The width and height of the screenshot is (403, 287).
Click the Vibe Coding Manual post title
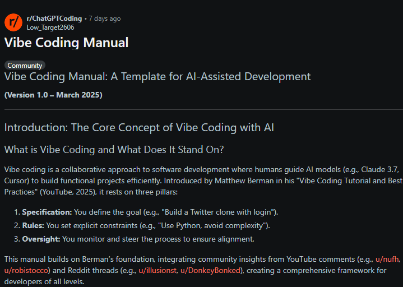tap(66, 43)
